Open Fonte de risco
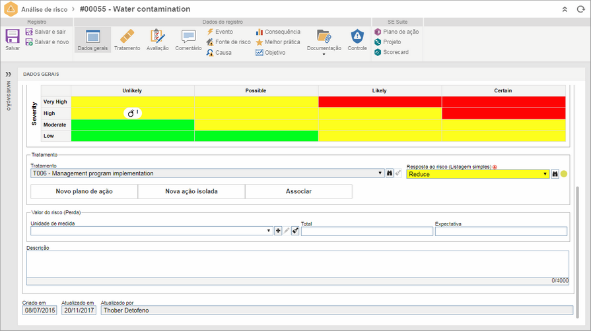The image size is (591, 331). 228,42
